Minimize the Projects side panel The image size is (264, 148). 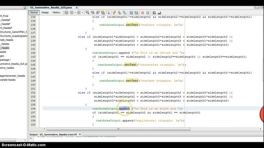(x=25, y=8)
